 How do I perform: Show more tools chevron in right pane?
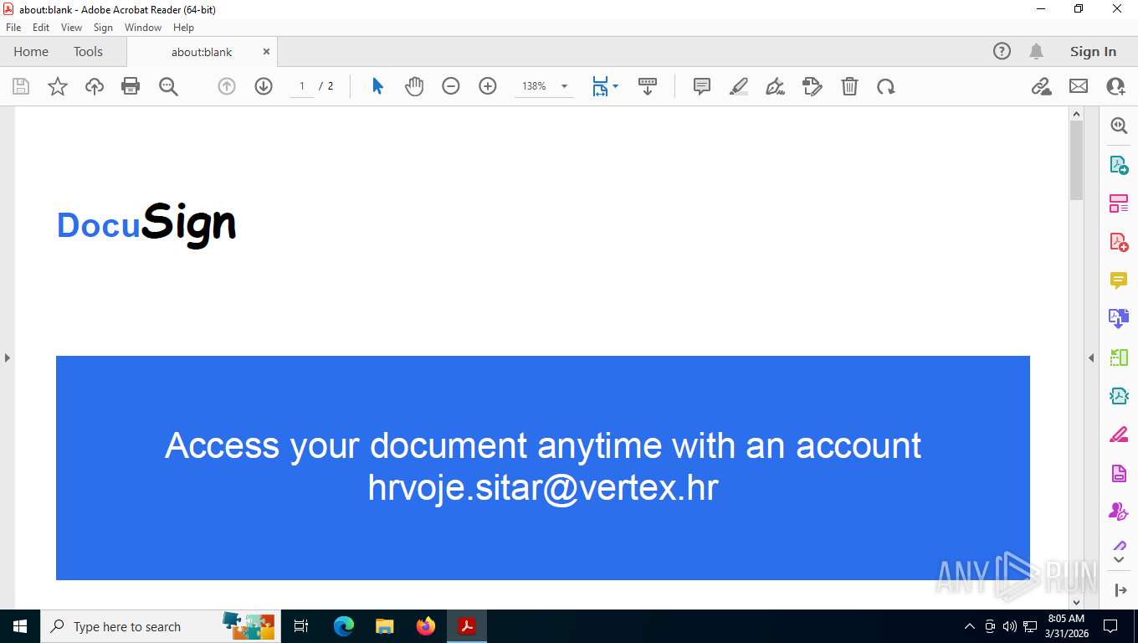click(1119, 559)
